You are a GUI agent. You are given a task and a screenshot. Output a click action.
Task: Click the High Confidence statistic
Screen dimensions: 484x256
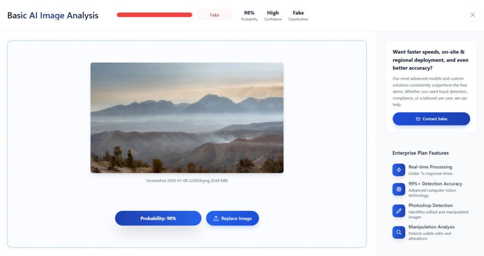click(273, 16)
